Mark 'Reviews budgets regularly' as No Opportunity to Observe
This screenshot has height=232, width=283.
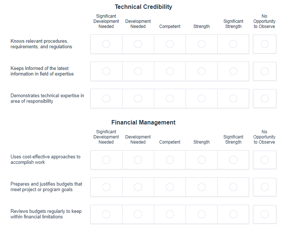pos(265,214)
